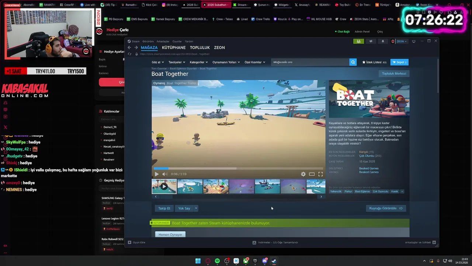The width and height of the screenshot is (472, 266).
Task: Open Basit Eğlence Oyunları breadcrumb
Action: (x=183, y=68)
